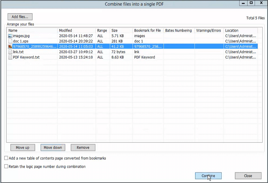Click the location cell for PDF Keyword.txt
Viewport: 268px width, 183px height.
click(x=241, y=57)
